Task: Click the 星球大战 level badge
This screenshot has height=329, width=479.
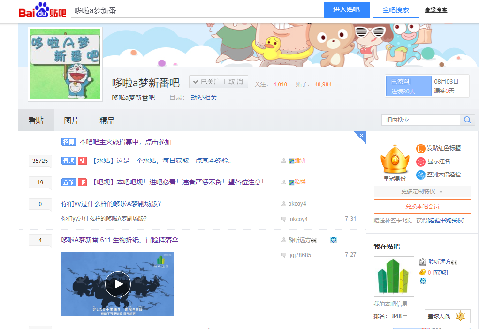Action: pyautogui.click(x=447, y=316)
